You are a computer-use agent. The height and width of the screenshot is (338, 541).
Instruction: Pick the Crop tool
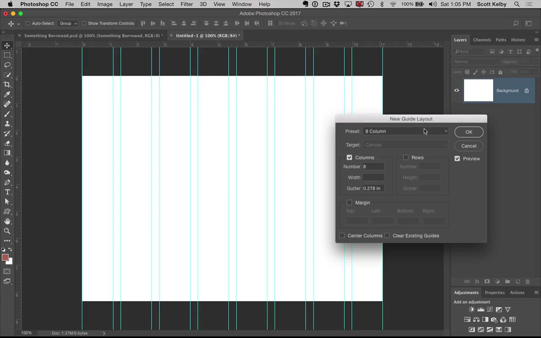coord(7,84)
